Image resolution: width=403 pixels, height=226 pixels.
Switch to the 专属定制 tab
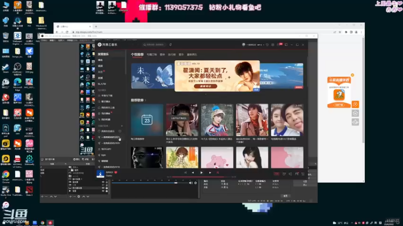tap(152, 55)
